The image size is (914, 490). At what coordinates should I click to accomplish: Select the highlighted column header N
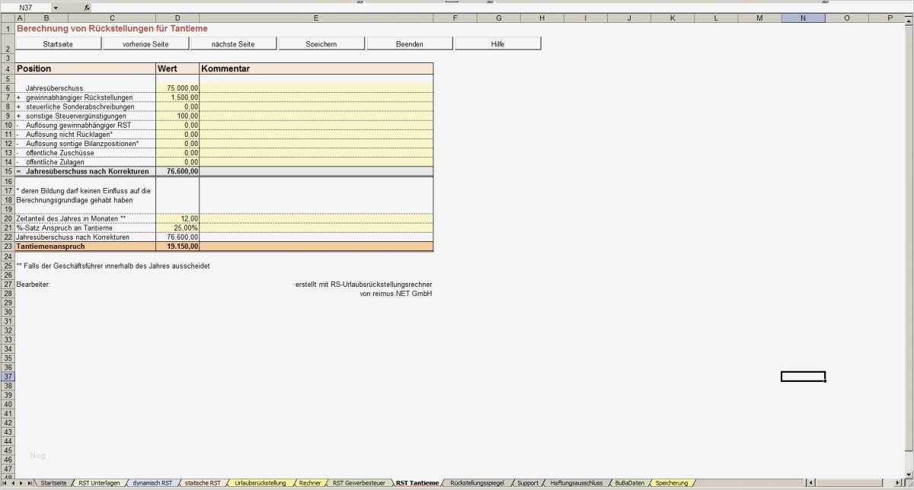(803, 17)
